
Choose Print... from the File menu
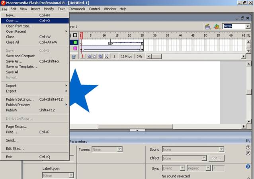(x=35, y=132)
